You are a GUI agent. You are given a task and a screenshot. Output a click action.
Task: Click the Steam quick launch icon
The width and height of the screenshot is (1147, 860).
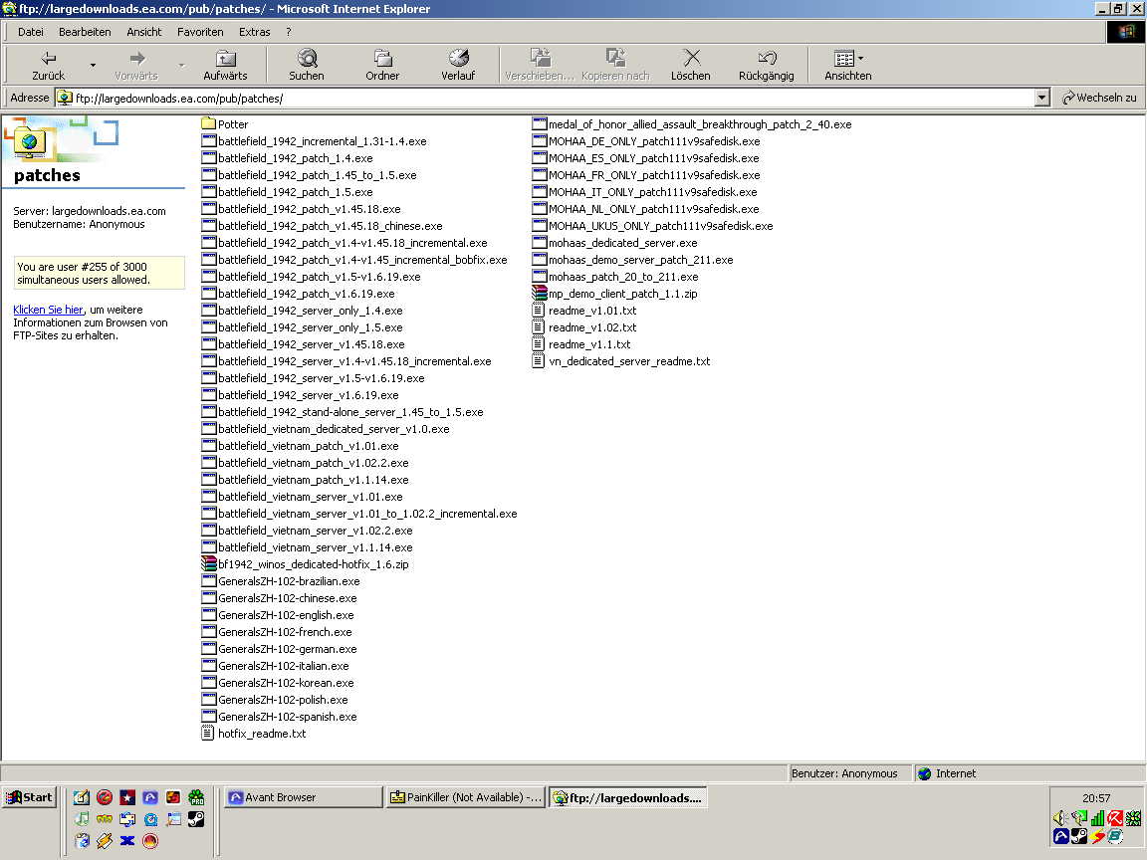pyautogui.click(x=197, y=819)
